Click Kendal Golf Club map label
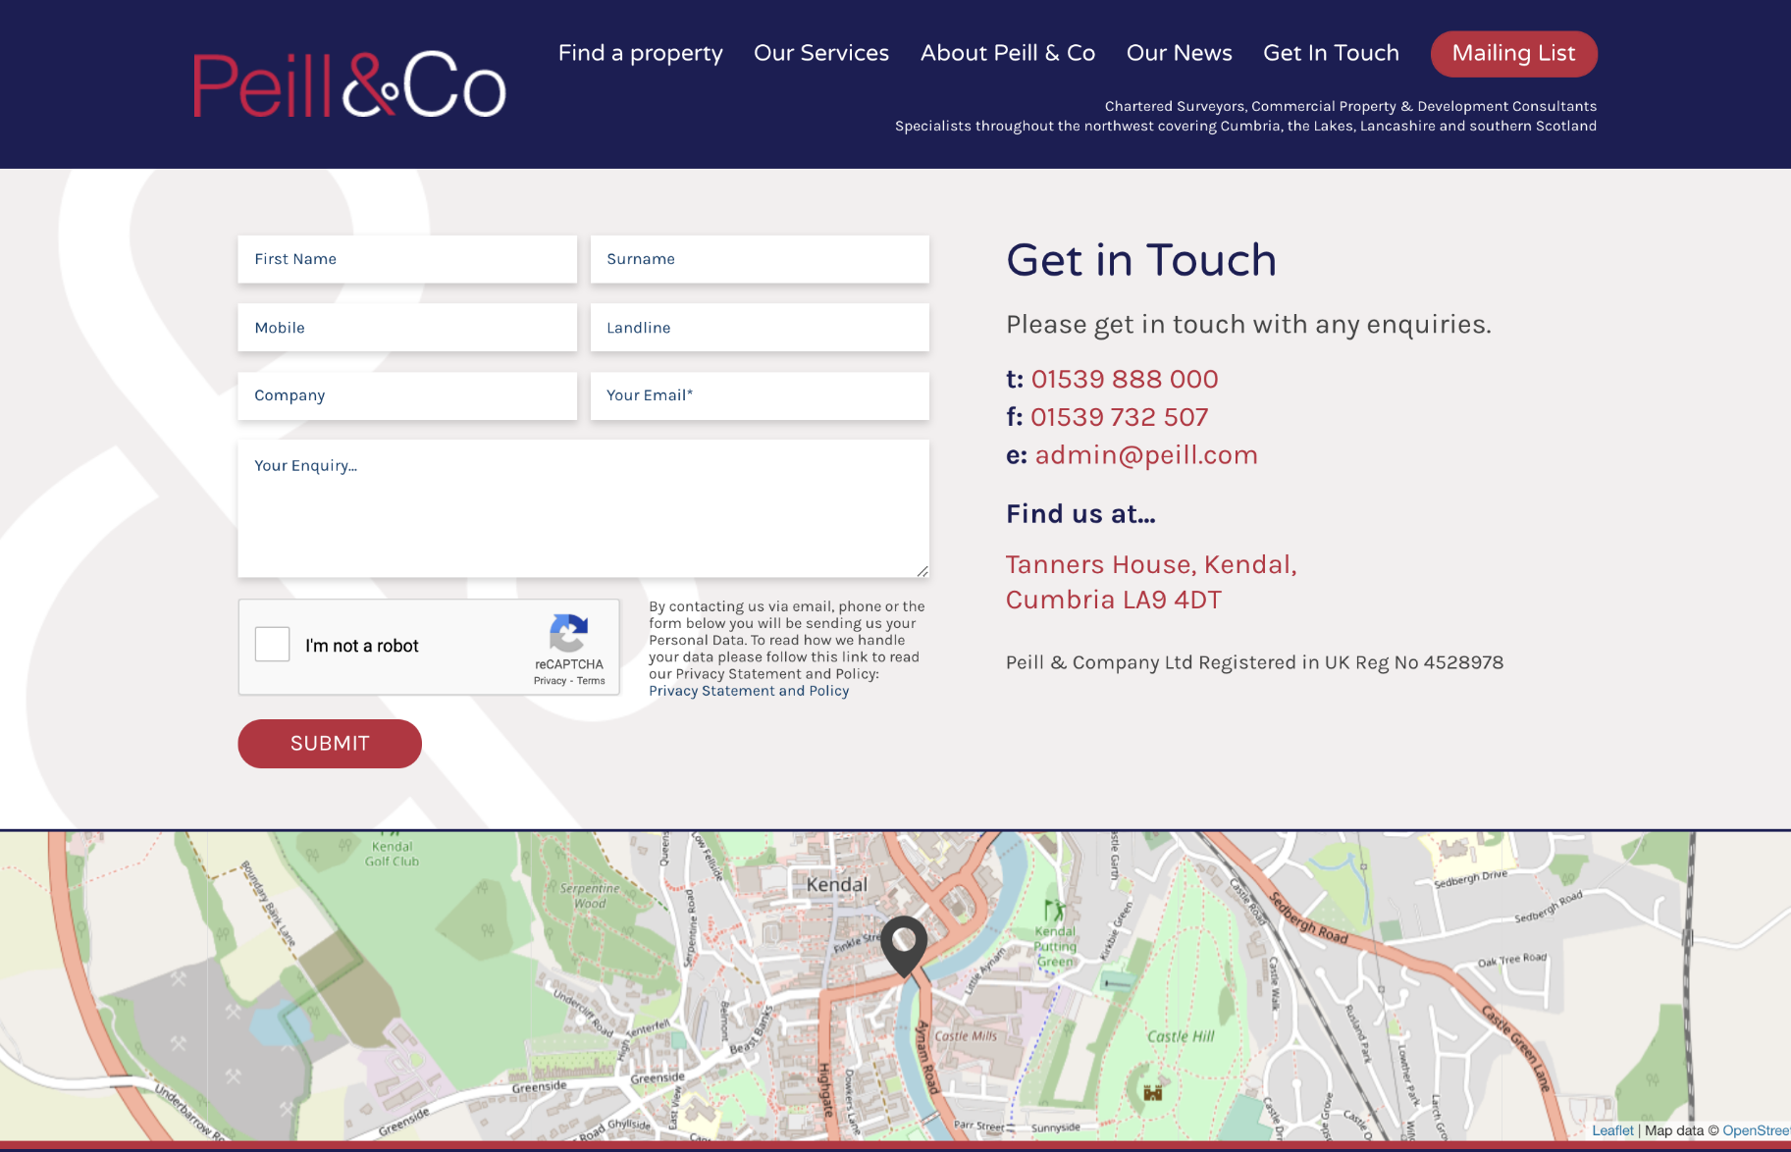 coord(392,854)
